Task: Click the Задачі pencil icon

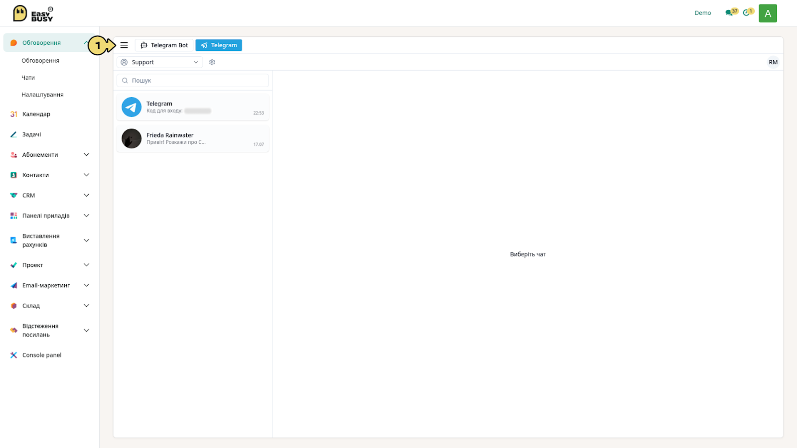Action: tap(14, 134)
